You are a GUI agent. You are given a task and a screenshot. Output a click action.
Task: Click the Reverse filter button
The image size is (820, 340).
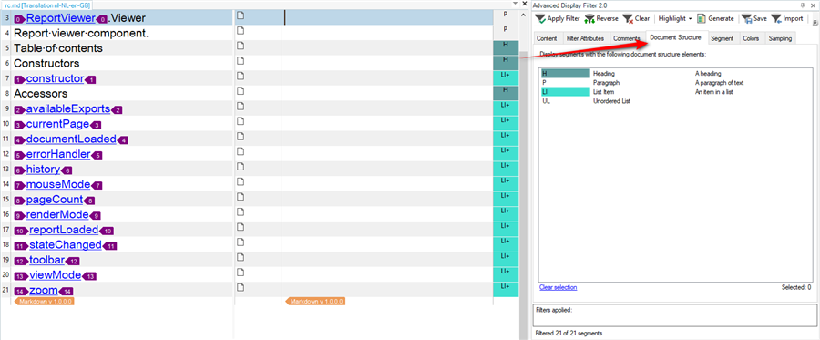pyautogui.click(x=601, y=18)
